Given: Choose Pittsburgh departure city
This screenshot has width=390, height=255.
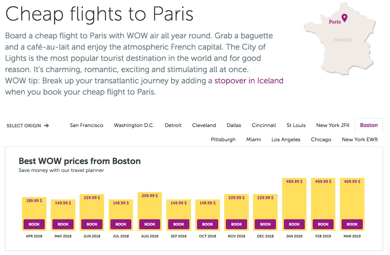Looking at the screenshot, I should 223,140.
